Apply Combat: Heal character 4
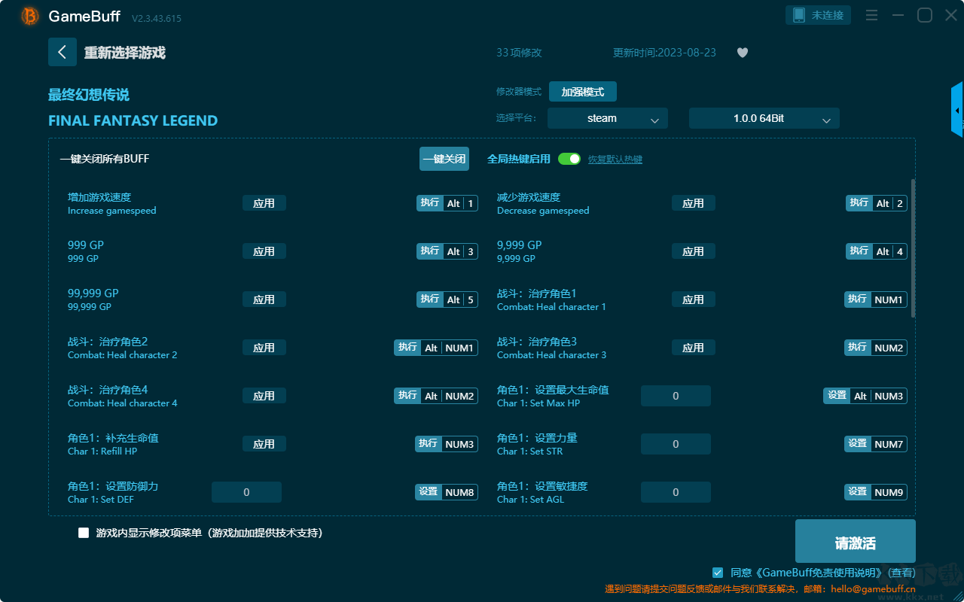The height and width of the screenshot is (602, 964). pos(264,396)
